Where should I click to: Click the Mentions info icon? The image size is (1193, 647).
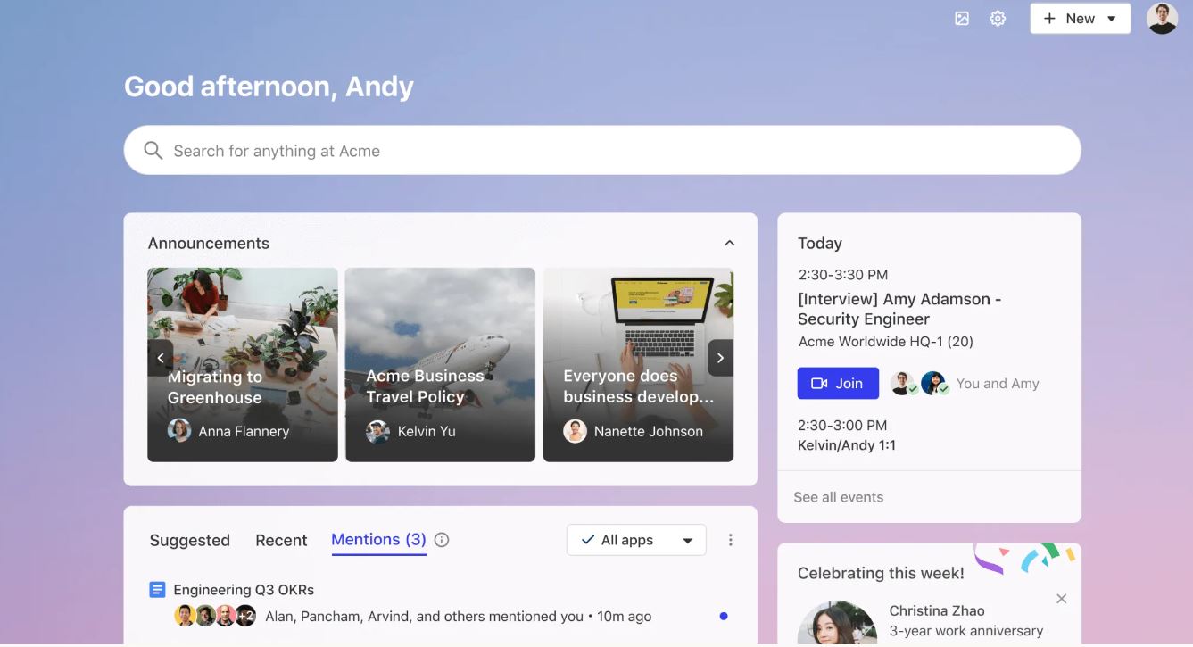tap(442, 540)
